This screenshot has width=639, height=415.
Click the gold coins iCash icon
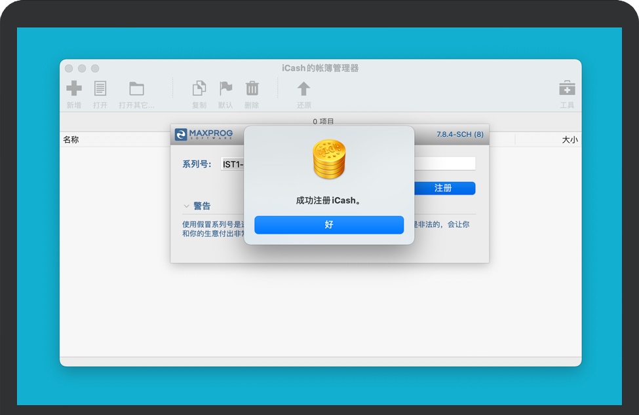329,158
